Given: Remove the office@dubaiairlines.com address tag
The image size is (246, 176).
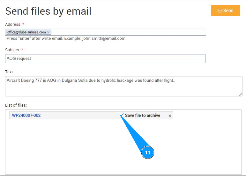Looking at the screenshot, I should coord(48,32).
